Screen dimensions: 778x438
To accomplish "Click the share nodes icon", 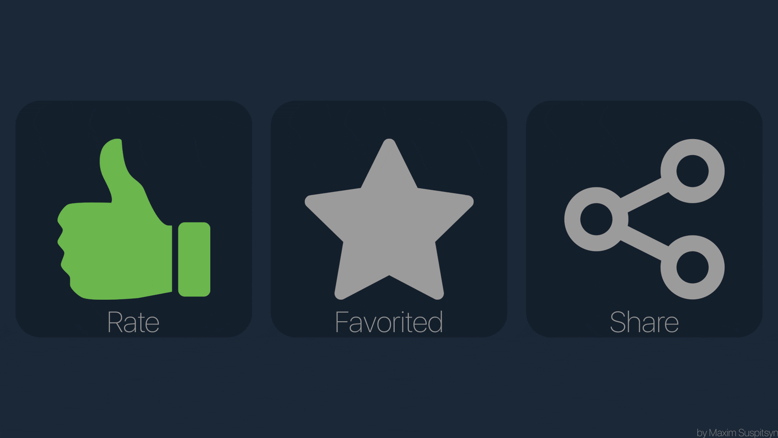I will (644, 219).
